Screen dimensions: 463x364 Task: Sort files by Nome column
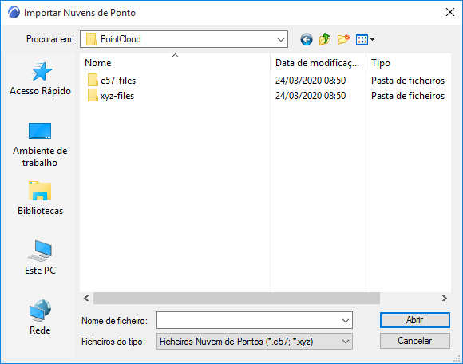(175, 63)
